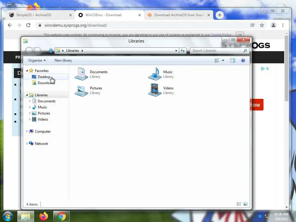Viewport: 296px width, 222px height.
Task: Expand the Computer node
Action: [27, 132]
